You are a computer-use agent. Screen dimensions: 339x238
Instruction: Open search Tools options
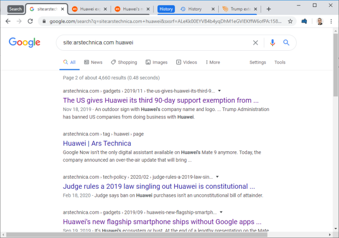coord(280,62)
